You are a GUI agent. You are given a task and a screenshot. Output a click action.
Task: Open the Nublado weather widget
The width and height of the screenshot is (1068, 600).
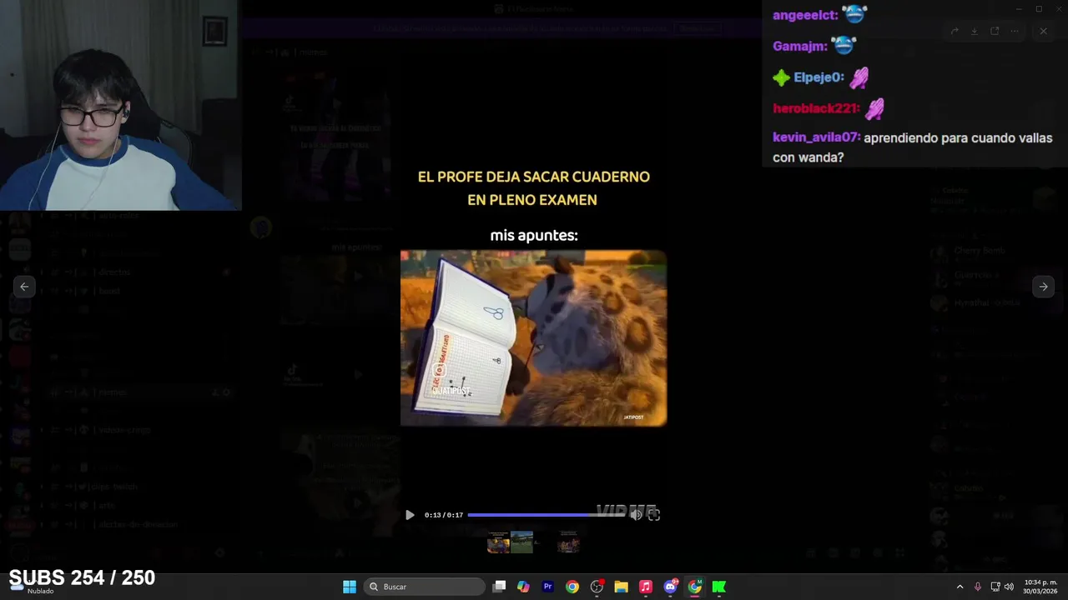[33, 587]
